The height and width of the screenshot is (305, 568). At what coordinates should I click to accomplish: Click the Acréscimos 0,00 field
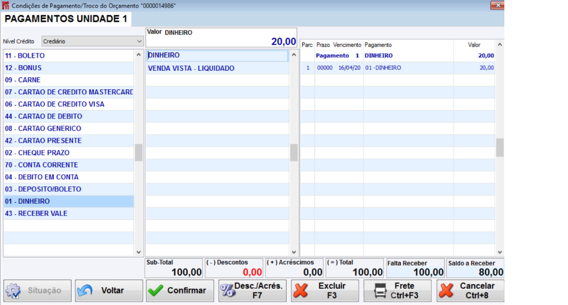click(x=295, y=268)
